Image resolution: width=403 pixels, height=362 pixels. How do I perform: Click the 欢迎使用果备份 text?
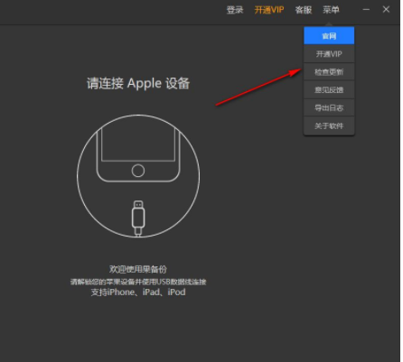coord(138,269)
